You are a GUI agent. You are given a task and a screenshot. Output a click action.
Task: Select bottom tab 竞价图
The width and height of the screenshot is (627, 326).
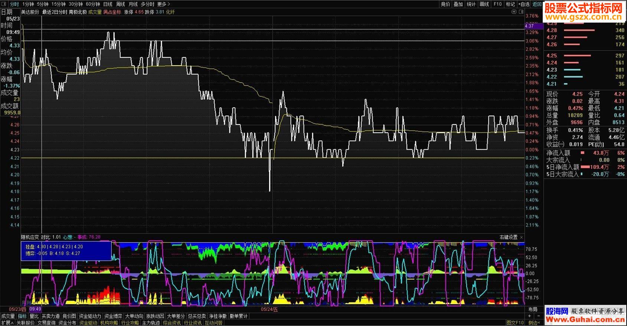[x=69, y=316]
